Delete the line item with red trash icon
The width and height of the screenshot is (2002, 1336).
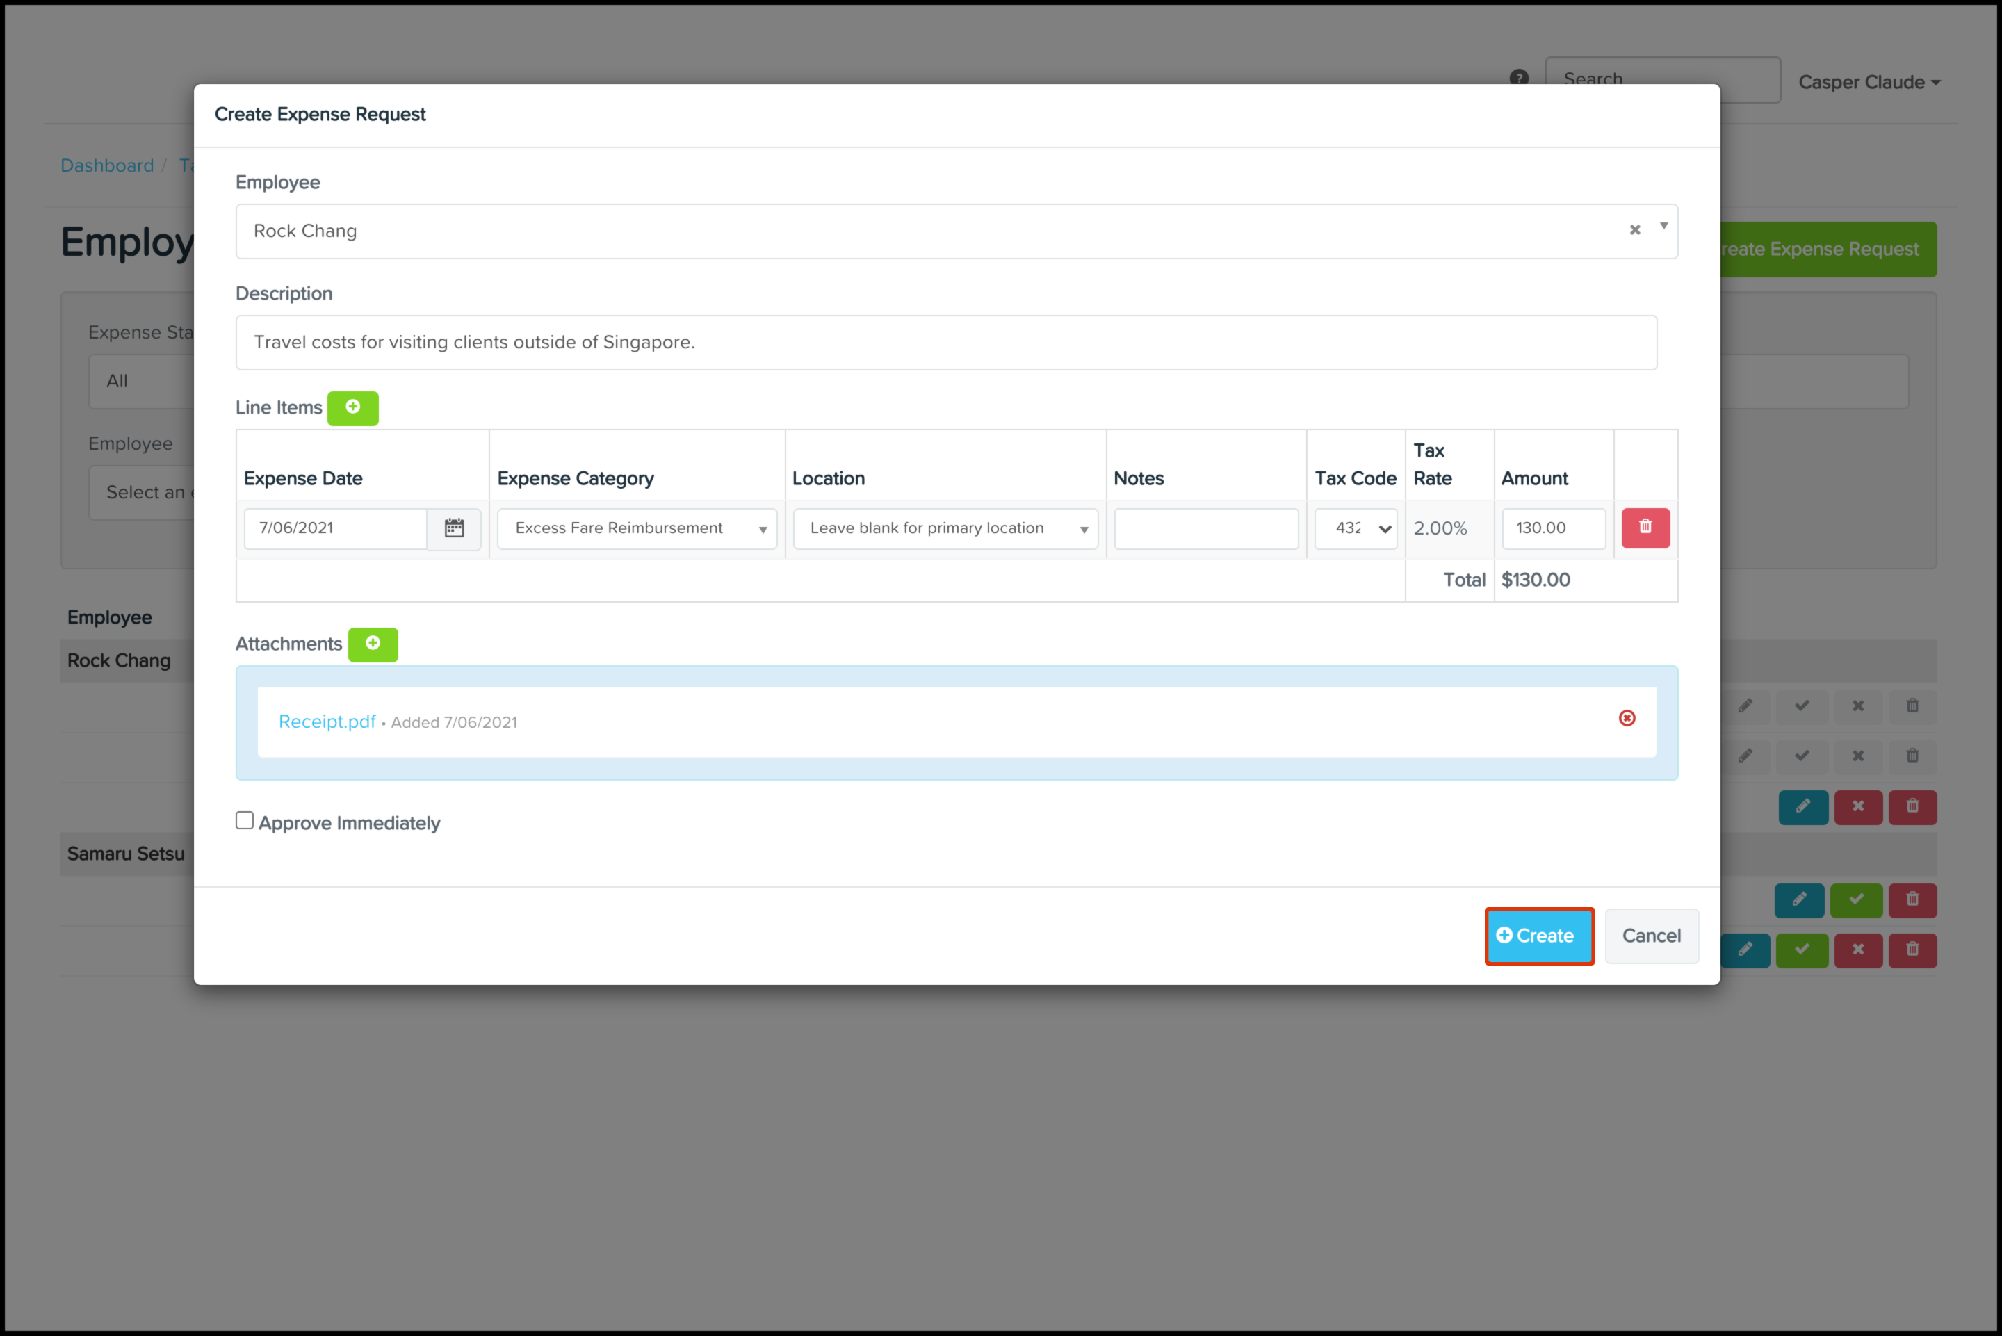1645,528
